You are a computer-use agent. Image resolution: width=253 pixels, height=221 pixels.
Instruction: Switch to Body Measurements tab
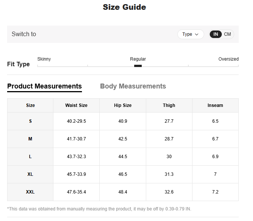point(133,86)
